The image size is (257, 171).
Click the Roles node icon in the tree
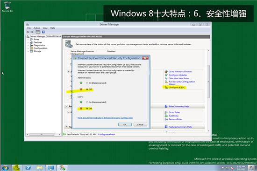31,40
